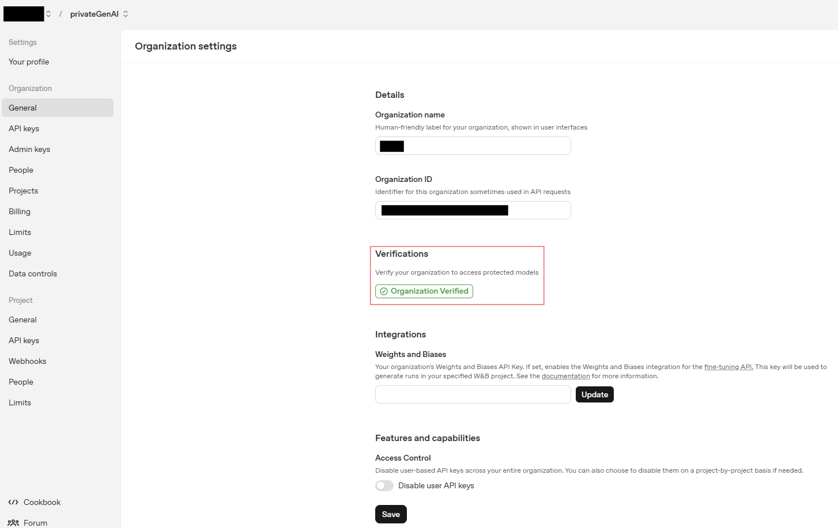Toggle Disable user API keys switch
The width and height of the screenshot is (838, 528).
click(x=384, y=485)
